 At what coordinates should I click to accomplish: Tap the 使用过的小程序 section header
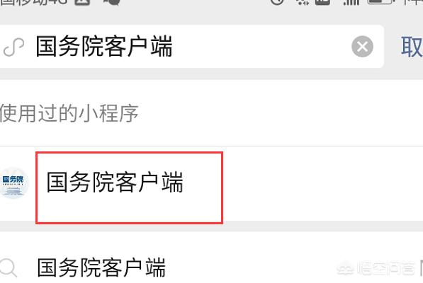(x=69, y=113)
